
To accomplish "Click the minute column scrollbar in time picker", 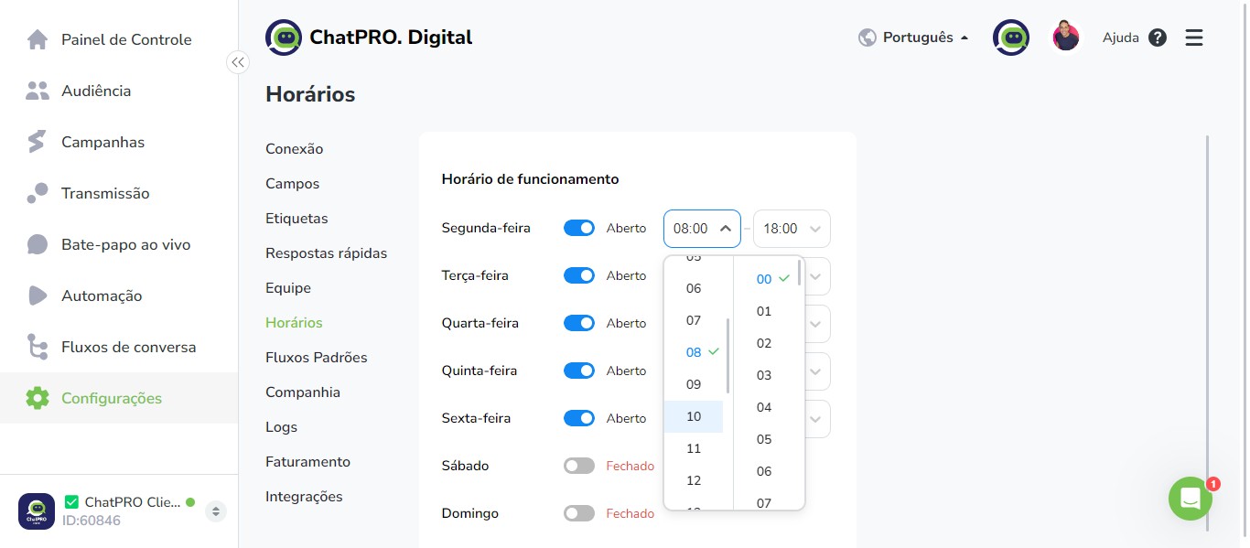I will [x=800, y=273].
